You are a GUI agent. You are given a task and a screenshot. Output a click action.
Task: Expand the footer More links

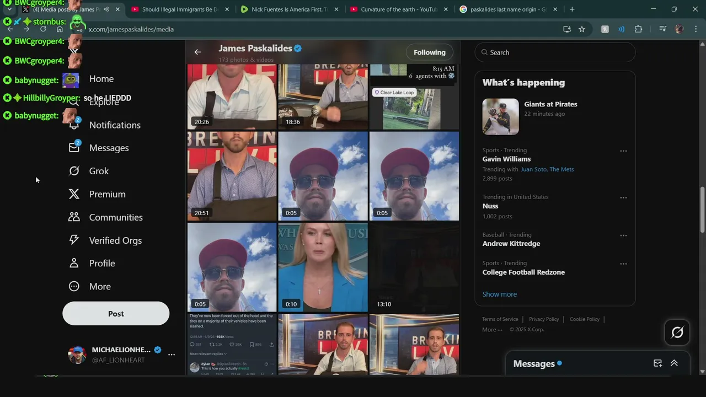(x=492, y=330)
